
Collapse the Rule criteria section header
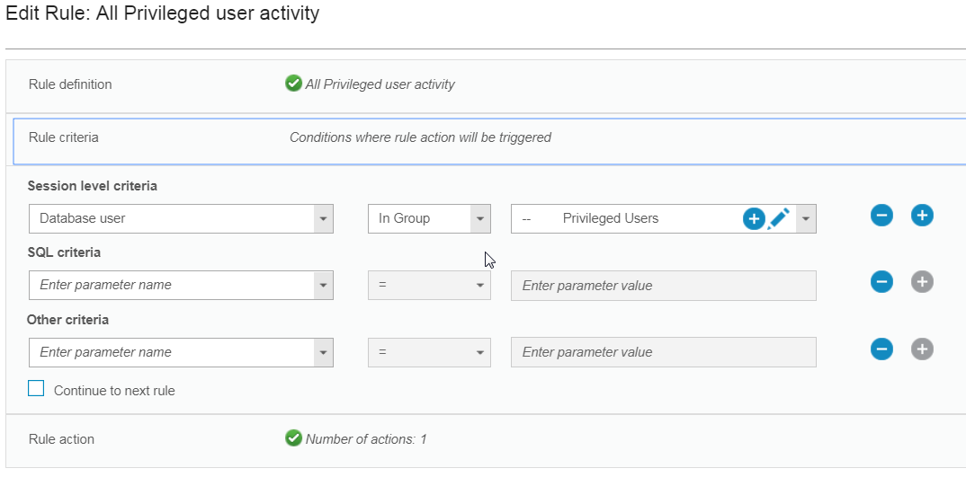64,138
